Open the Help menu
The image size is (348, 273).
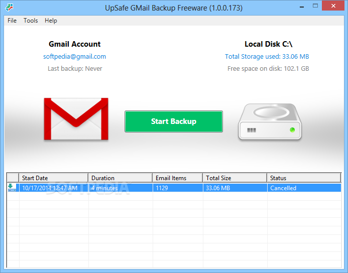click(x=51, y=21)
